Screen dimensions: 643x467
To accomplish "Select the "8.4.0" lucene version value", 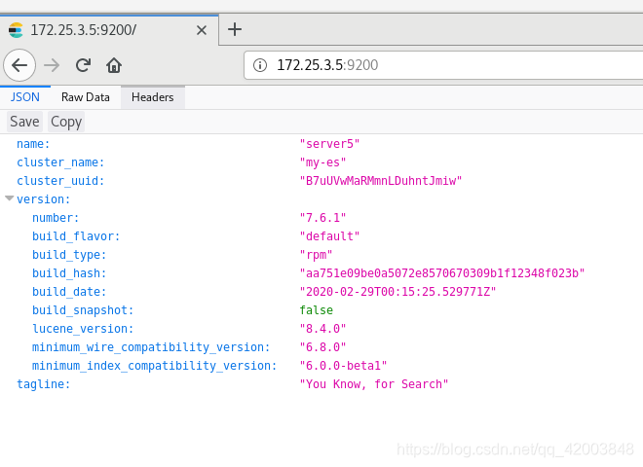I will tap(322, 329).
